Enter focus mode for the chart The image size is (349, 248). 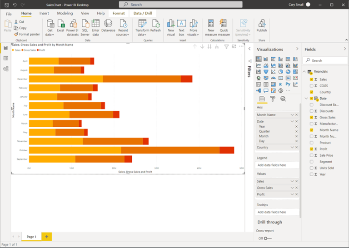234,46
